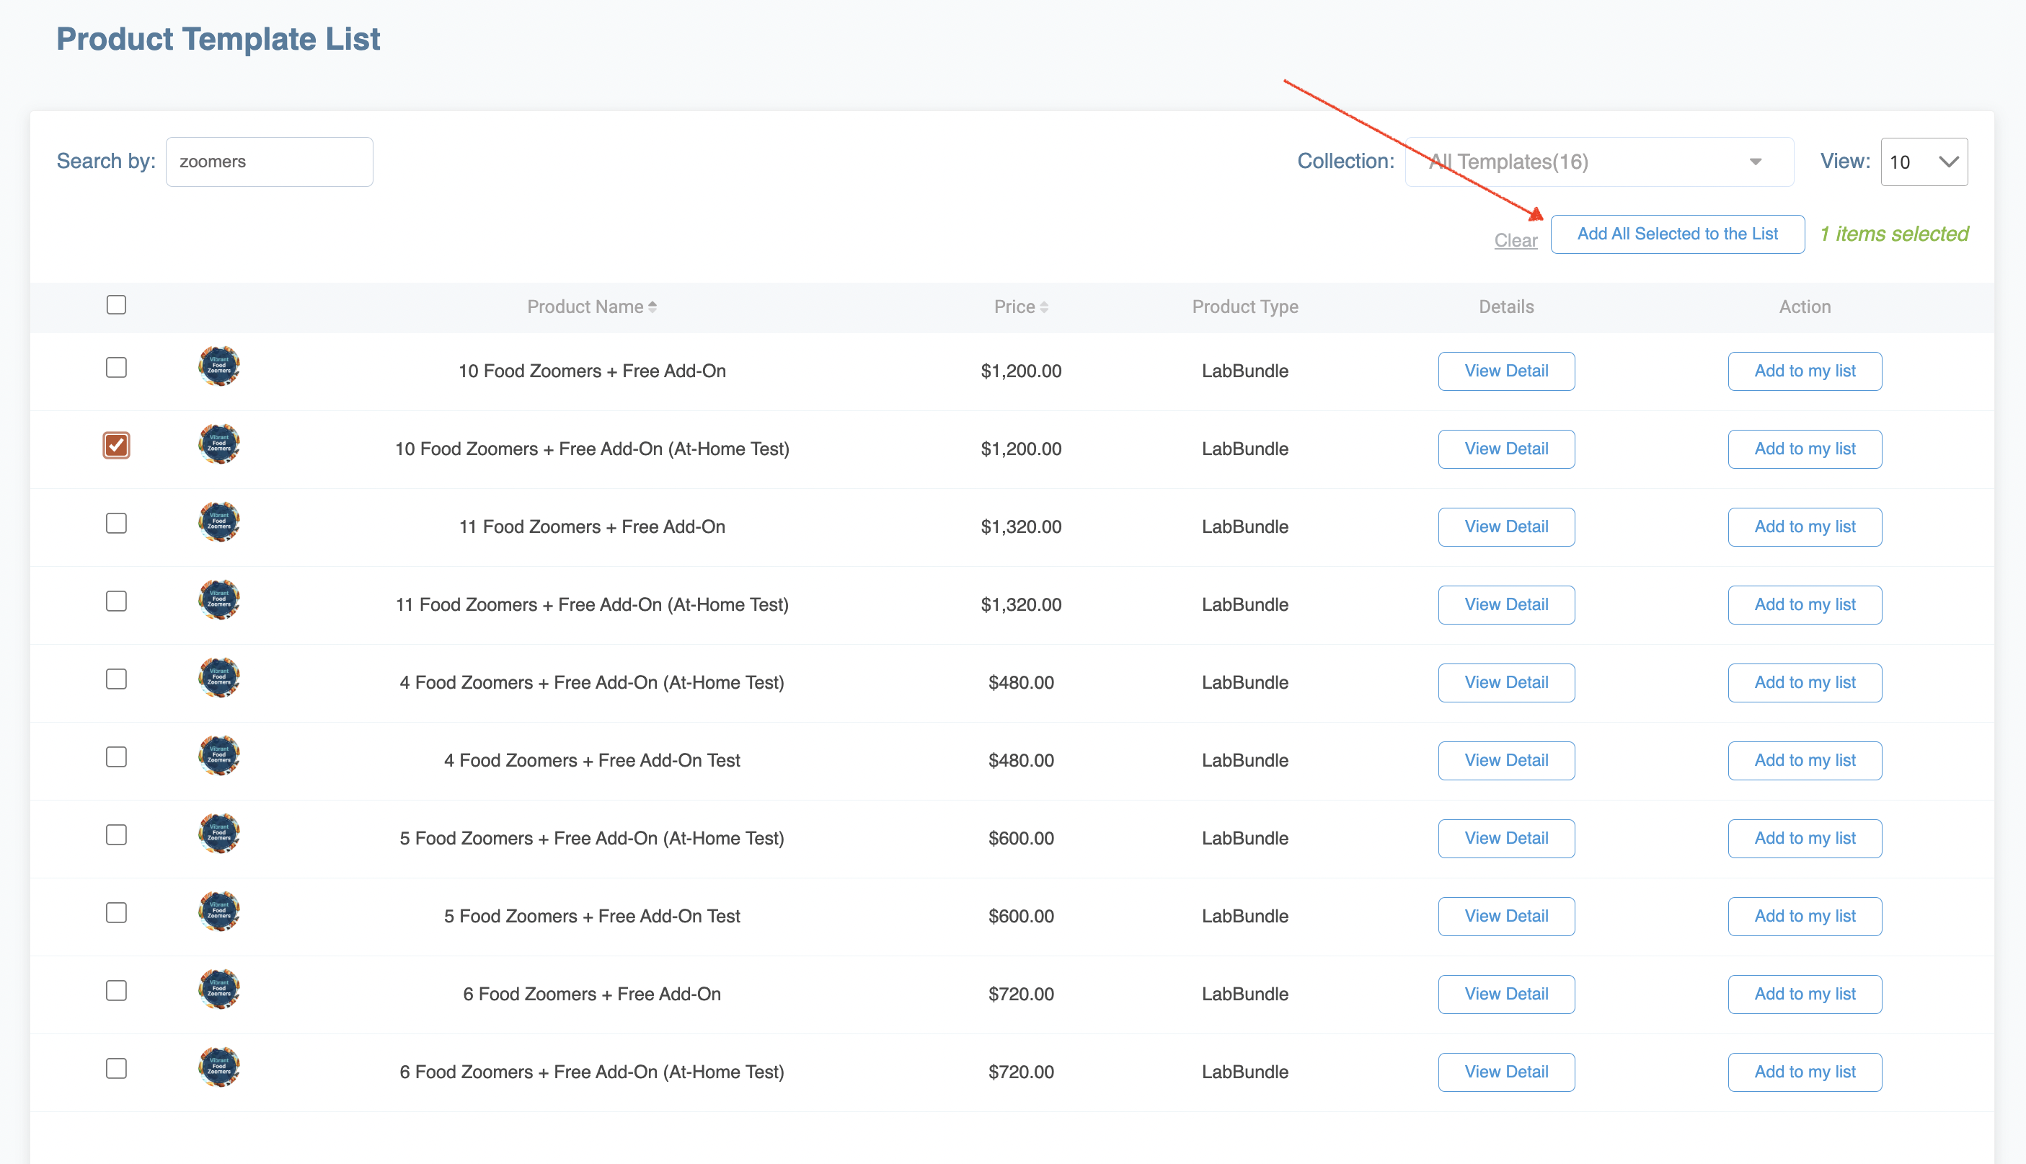Viewport: 2026px width, 1164px height.
Task: Click the LabBundle type in the 5 Food Zoomers Add-On Test row
Action: pyautogui.click(x=1245, y=916)
